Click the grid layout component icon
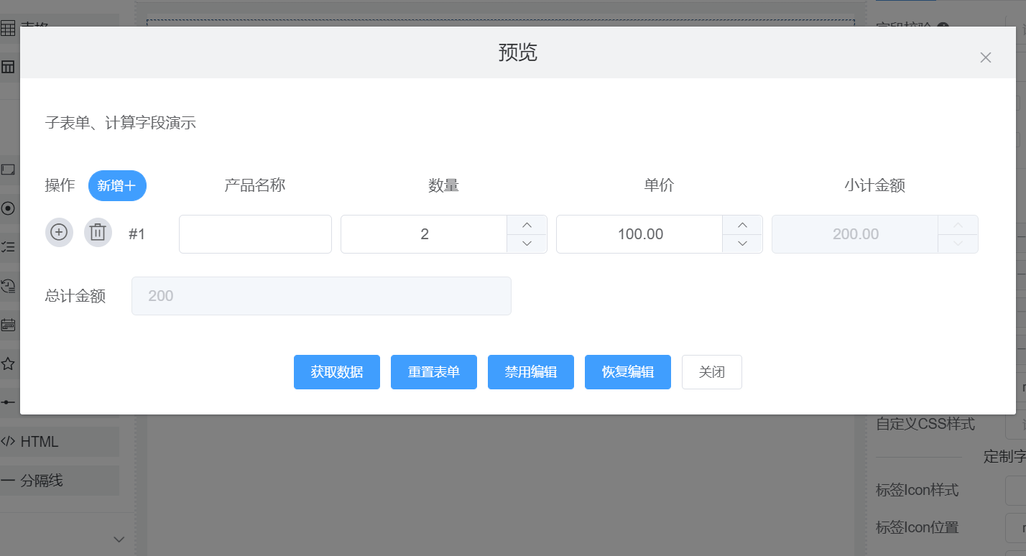 click(x=9, y=66)
